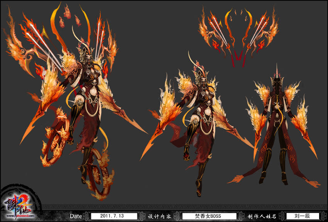Click the 诛仙2 game logo
Screen dimensions: 328x222
19,206
